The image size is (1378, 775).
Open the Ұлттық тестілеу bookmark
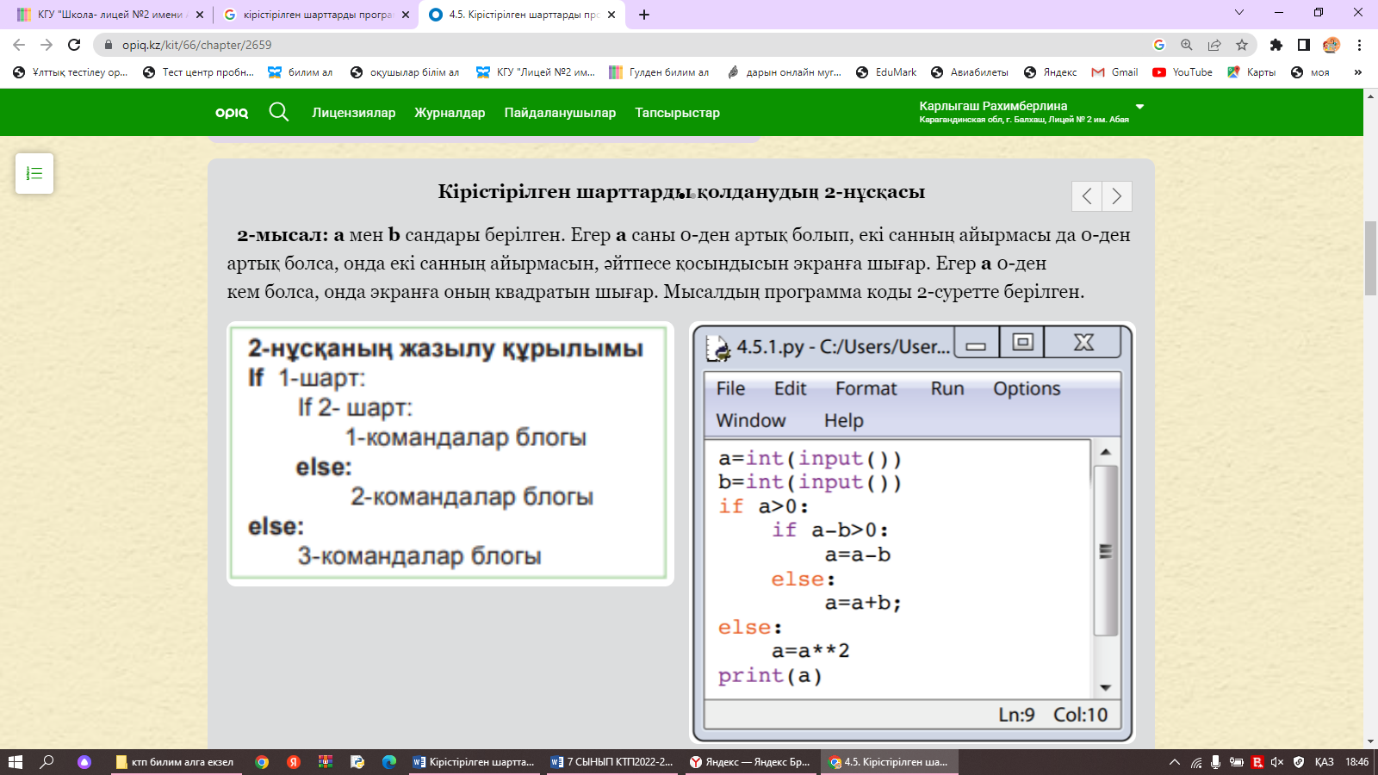coord(70,72)
